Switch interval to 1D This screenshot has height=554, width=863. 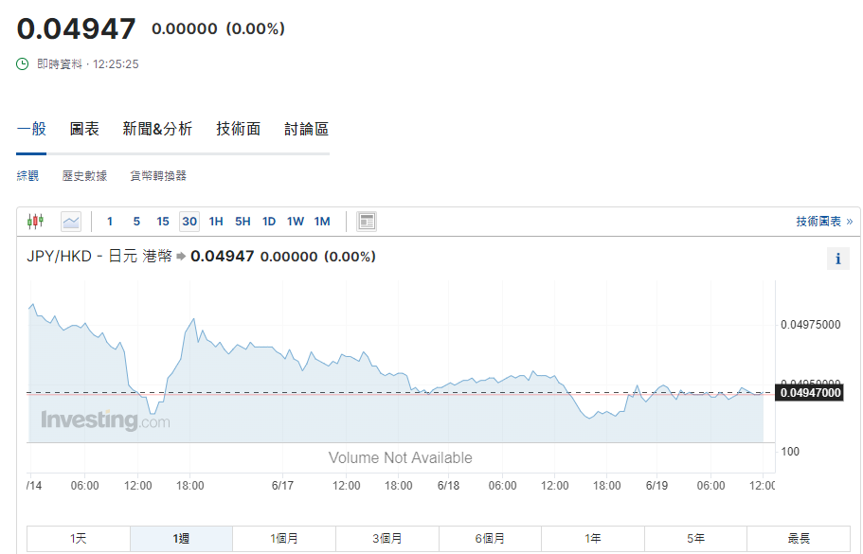coord(269,222)
